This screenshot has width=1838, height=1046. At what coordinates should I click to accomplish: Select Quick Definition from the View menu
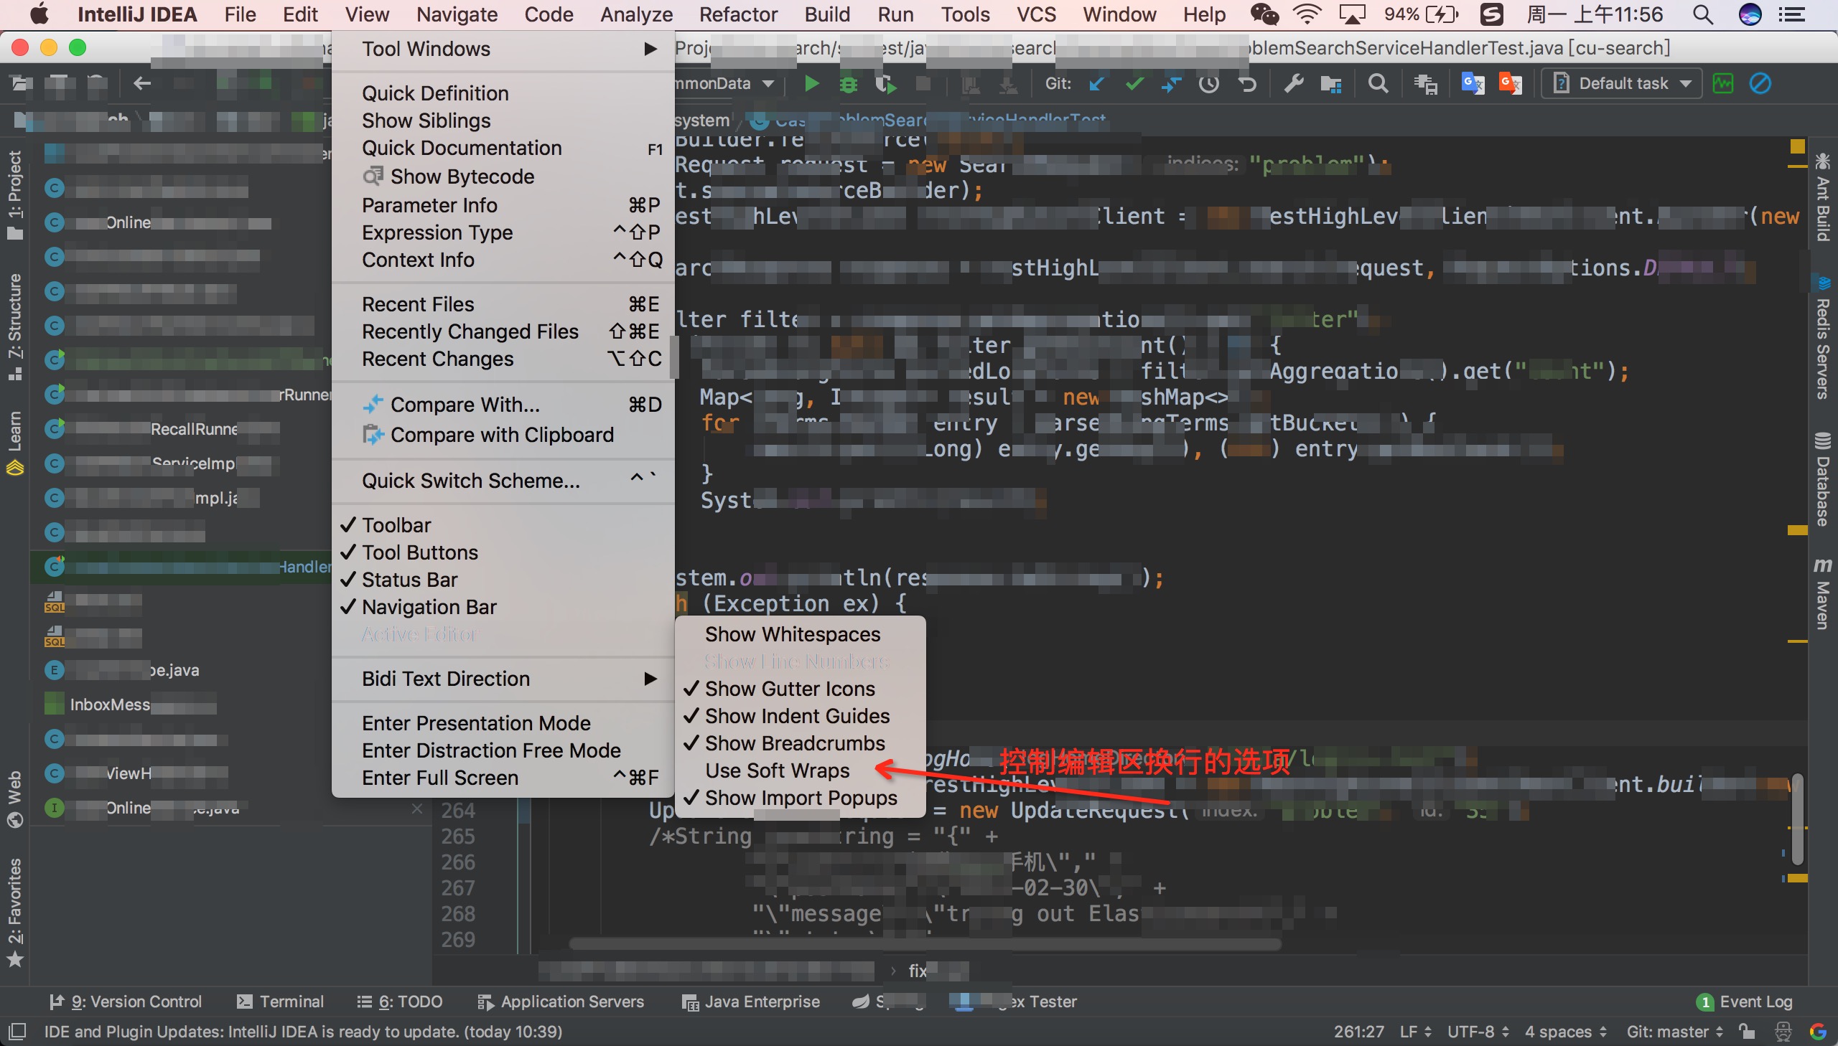(503, 93)
